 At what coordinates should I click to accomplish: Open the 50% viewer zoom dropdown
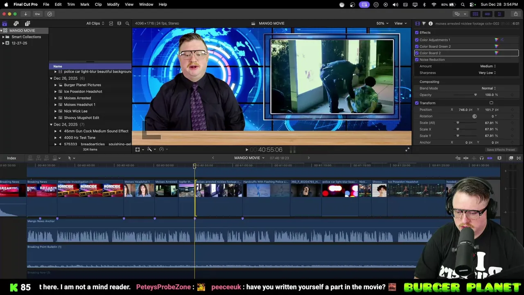382,23
